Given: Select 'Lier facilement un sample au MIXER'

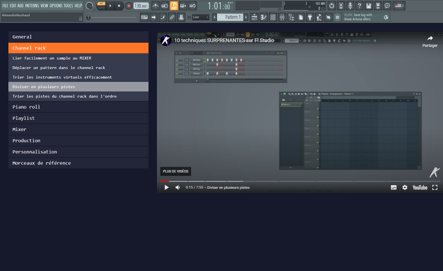Looking at the screenshot, I should (78, 58).
